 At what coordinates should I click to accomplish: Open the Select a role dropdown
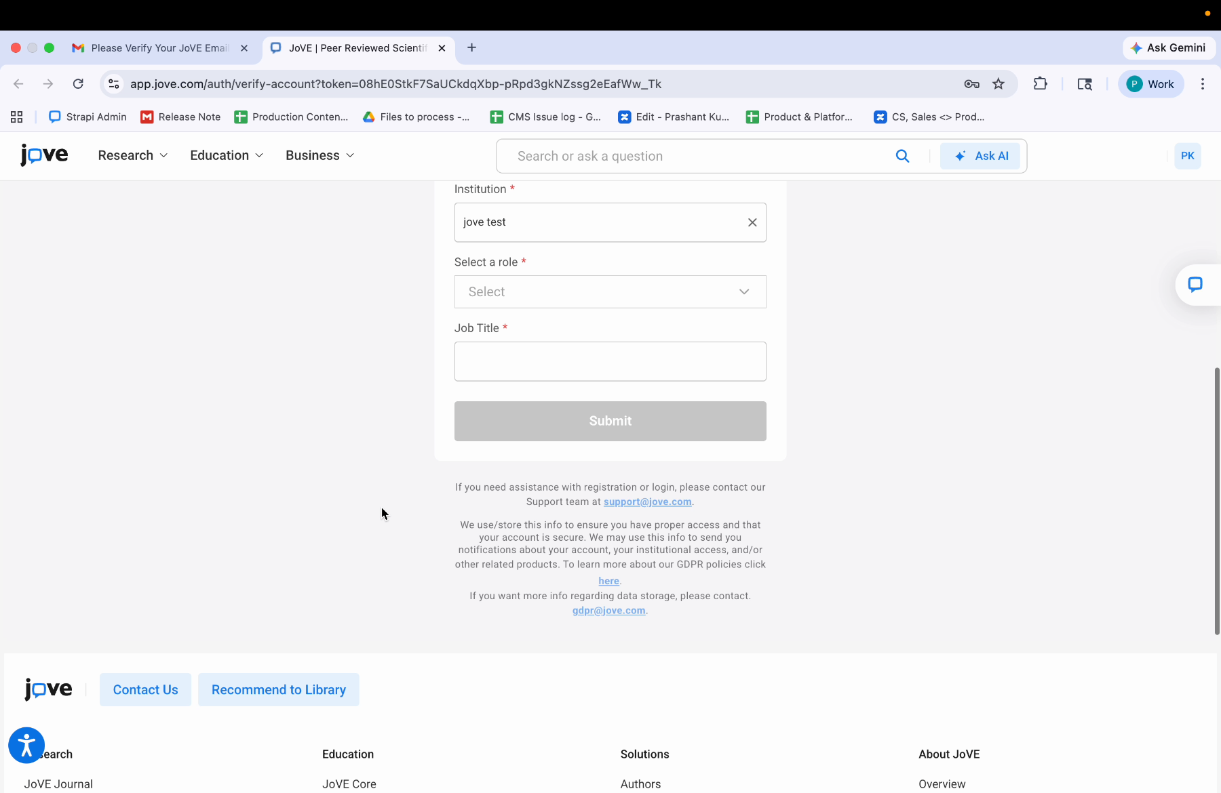609,291
